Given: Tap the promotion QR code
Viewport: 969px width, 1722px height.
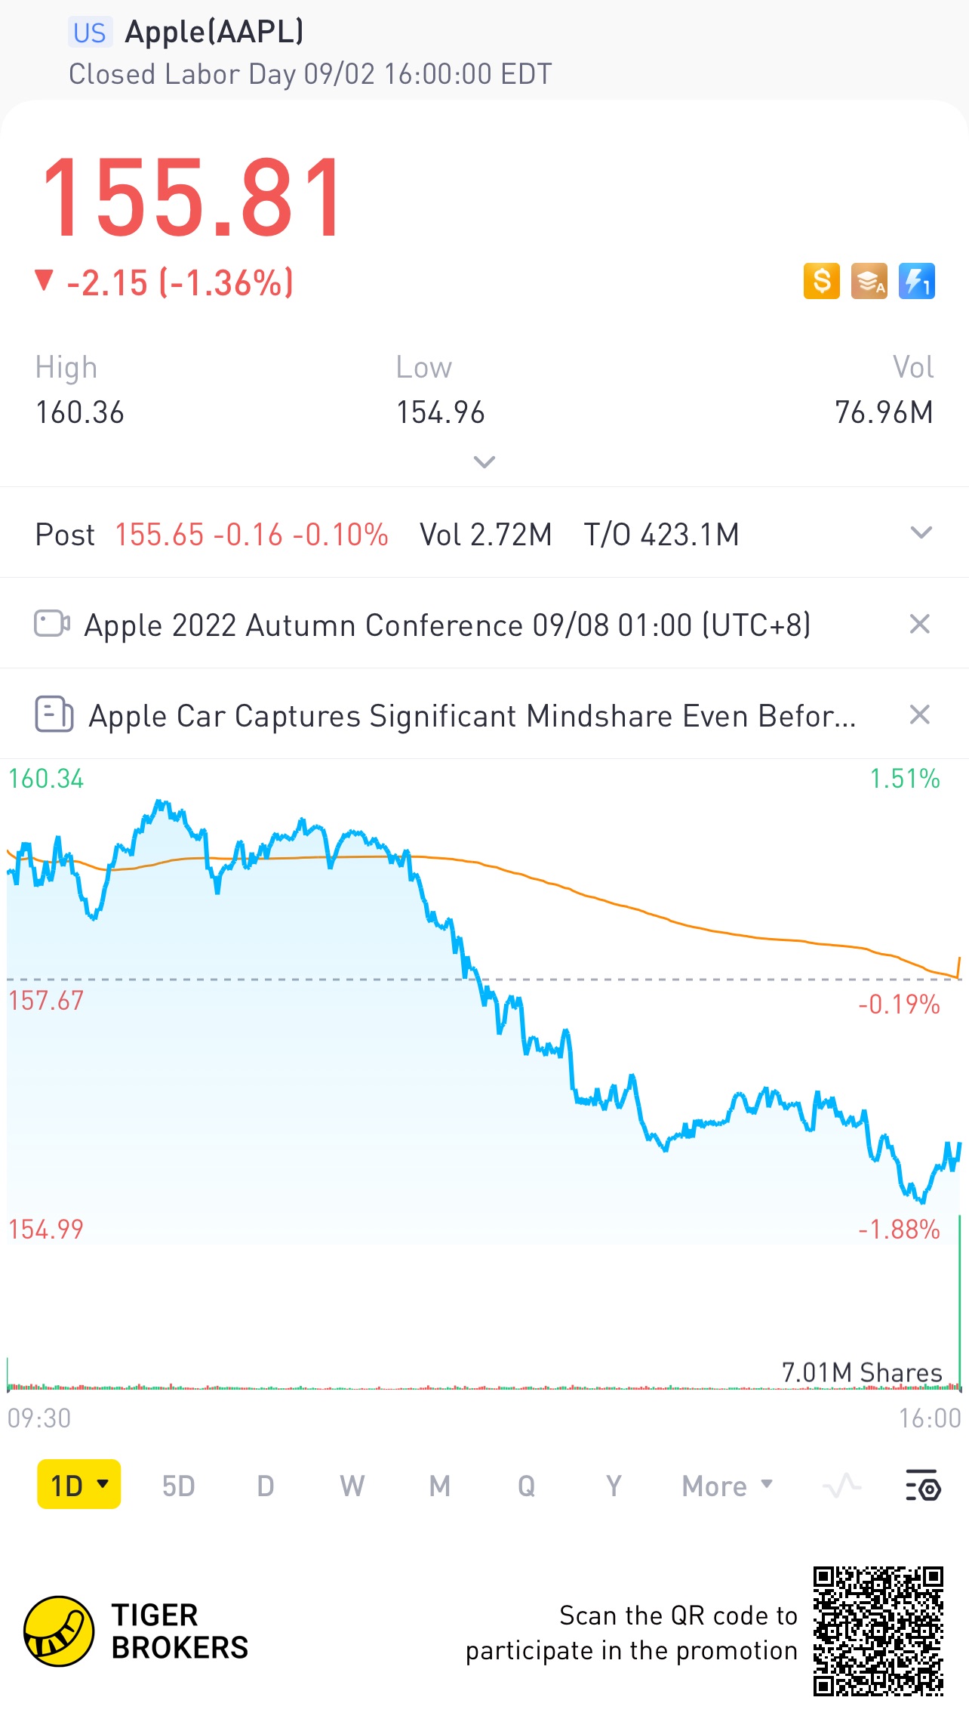Looking at the screenshot, I should click(878, 1631).
